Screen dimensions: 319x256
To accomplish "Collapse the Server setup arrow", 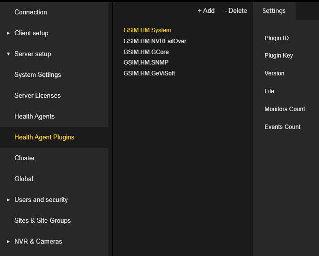I will tap(8, 54).
